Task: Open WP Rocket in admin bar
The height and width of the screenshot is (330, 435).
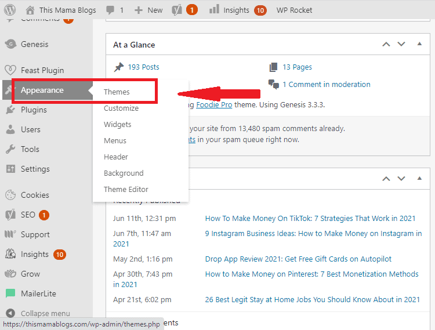Action: (294, 10)
